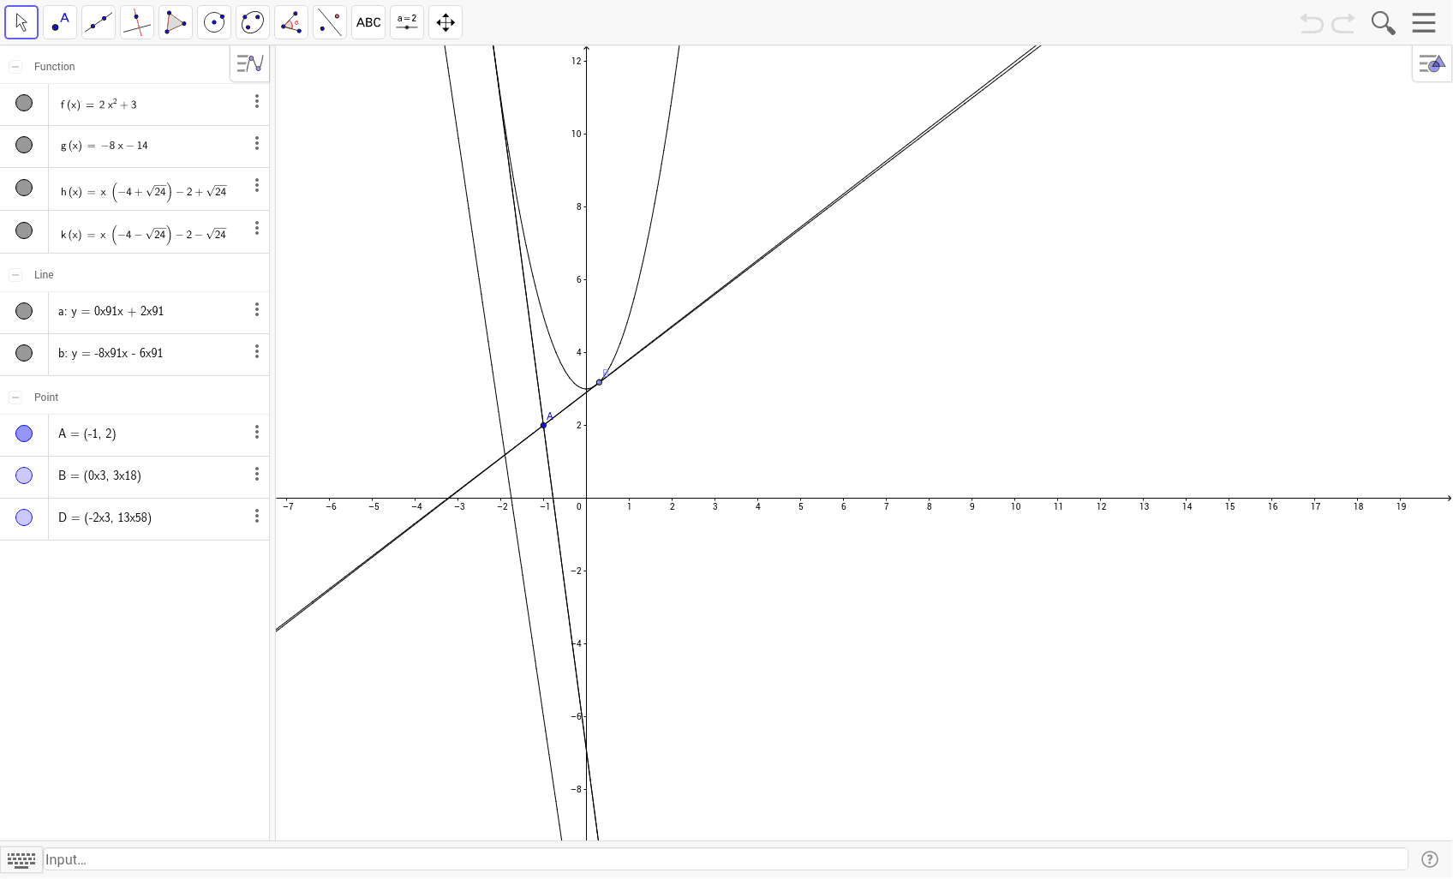Collapse the Function group
The height and width of the screenshot is (879, 1453).
pos(15,67)
